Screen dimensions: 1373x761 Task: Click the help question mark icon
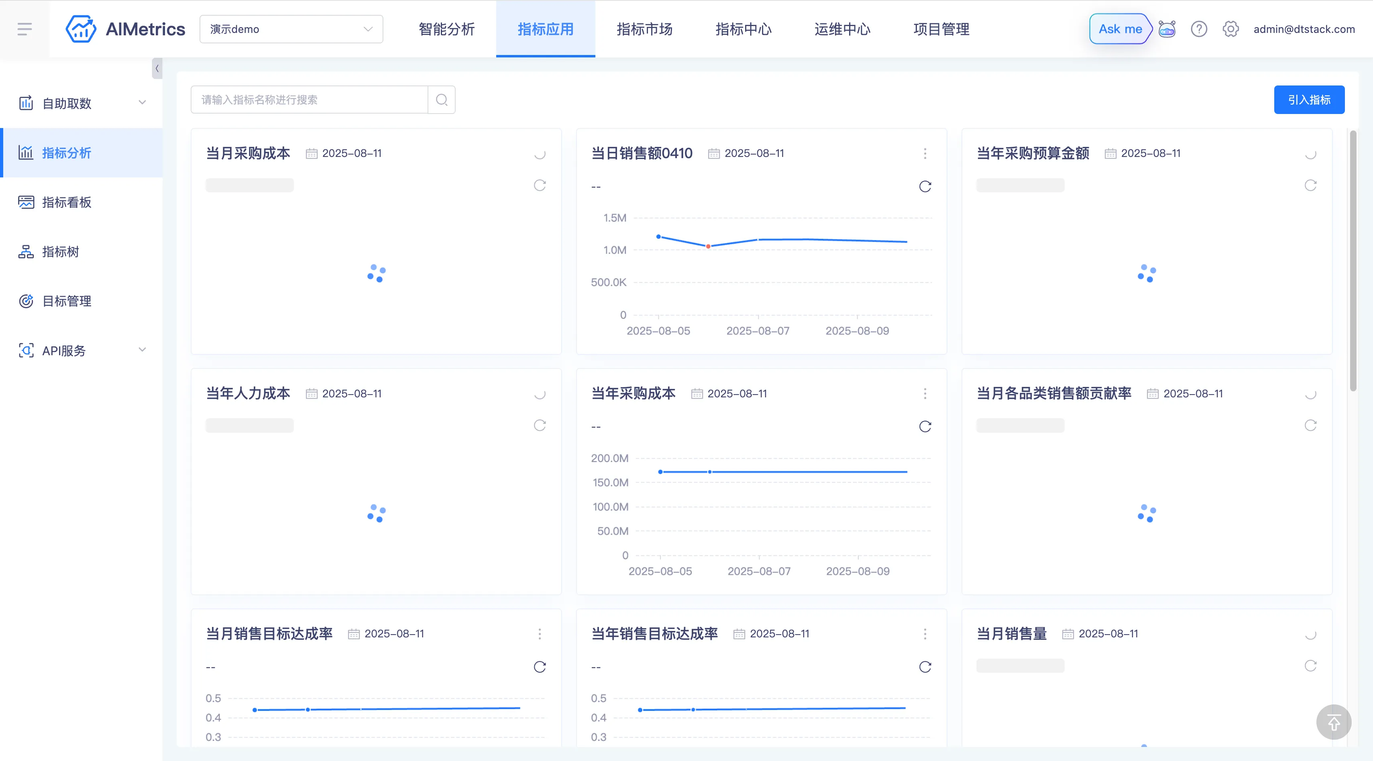click(1199, 29)
